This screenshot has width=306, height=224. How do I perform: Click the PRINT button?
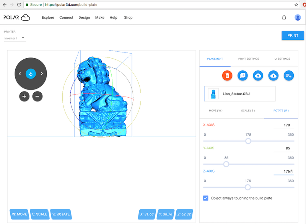point(293,36)
